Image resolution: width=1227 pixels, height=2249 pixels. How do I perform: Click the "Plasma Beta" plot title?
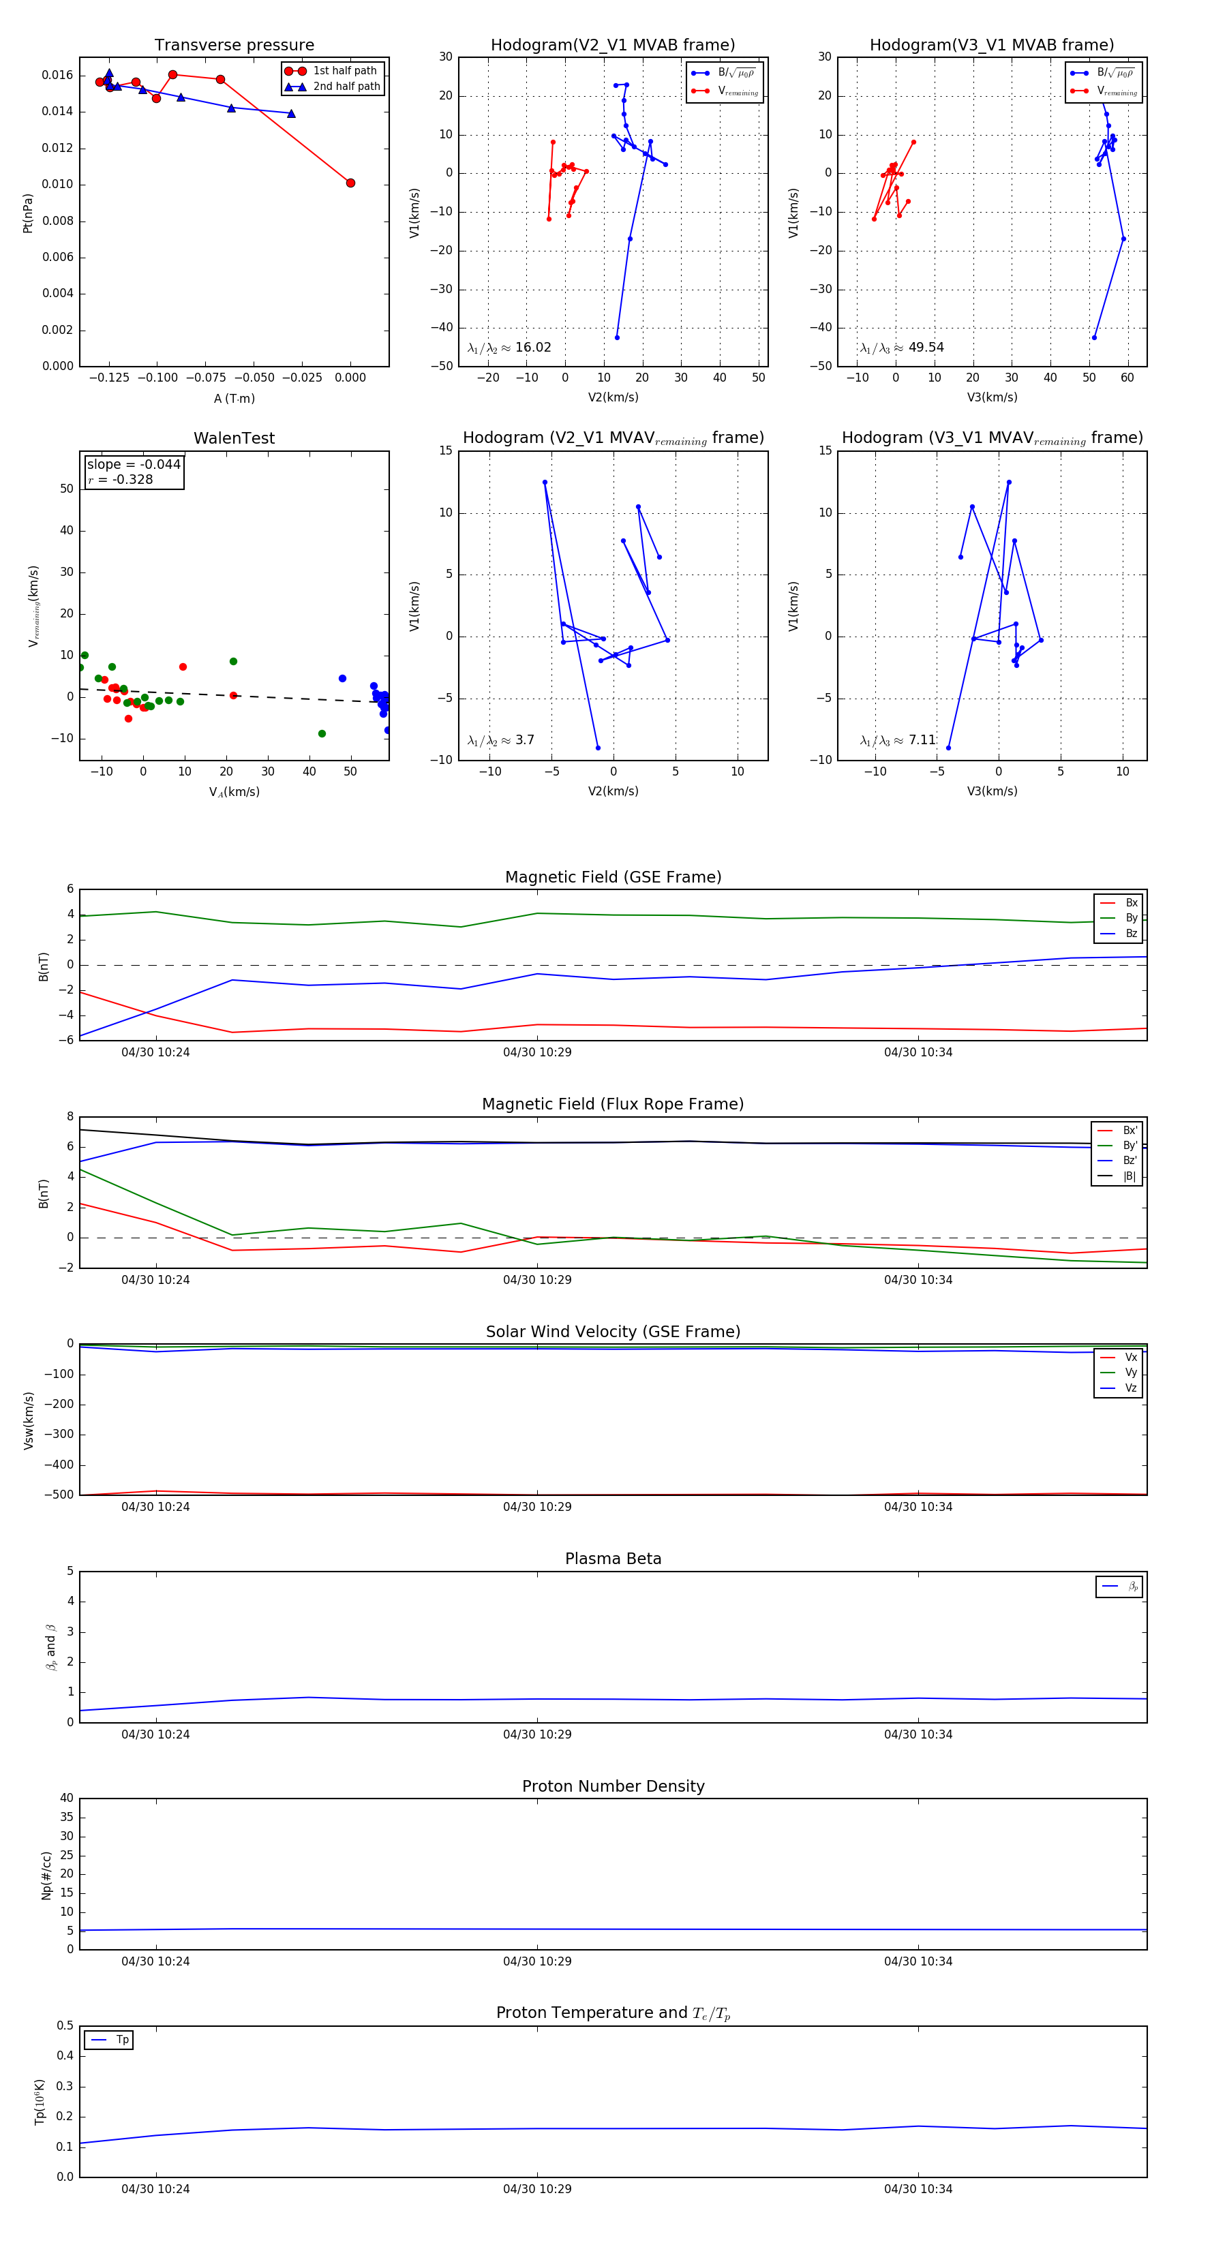pos(613,1559)
